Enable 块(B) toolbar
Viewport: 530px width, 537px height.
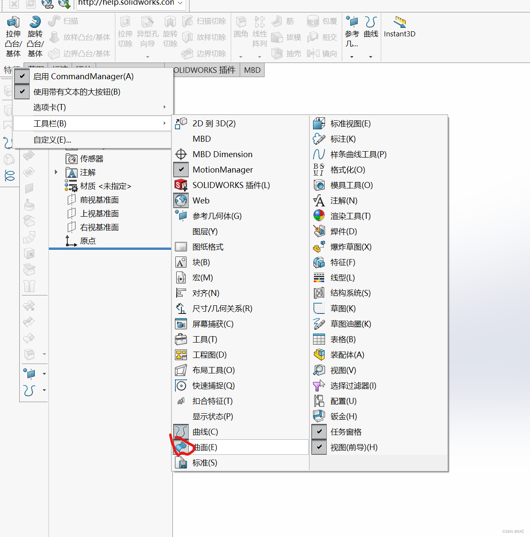click(x=240, y=262)
